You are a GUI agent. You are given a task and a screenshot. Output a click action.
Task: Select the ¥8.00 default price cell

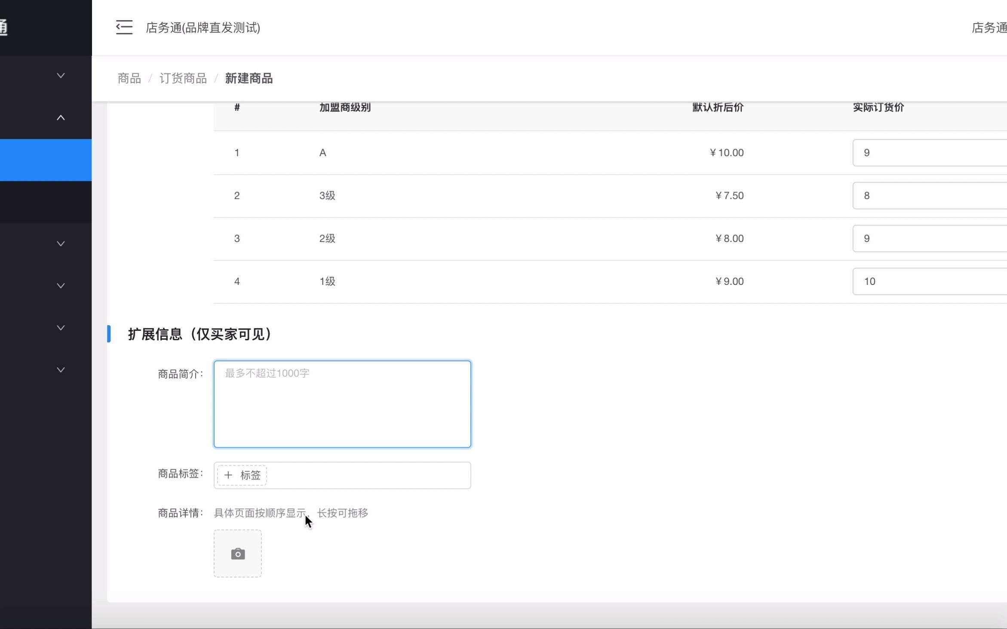click(729, 238)
